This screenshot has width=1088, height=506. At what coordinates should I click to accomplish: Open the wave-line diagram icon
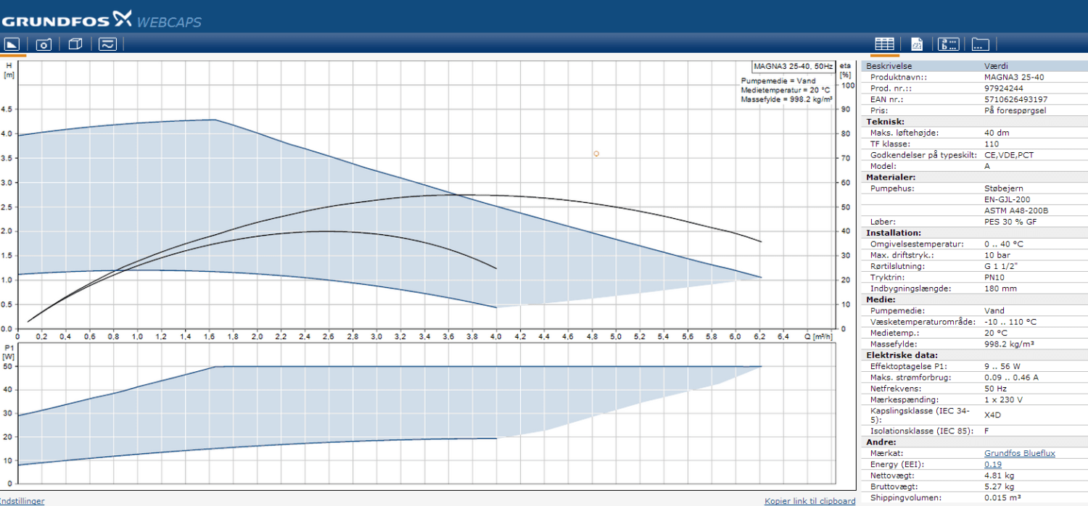(x=107, y=44)
